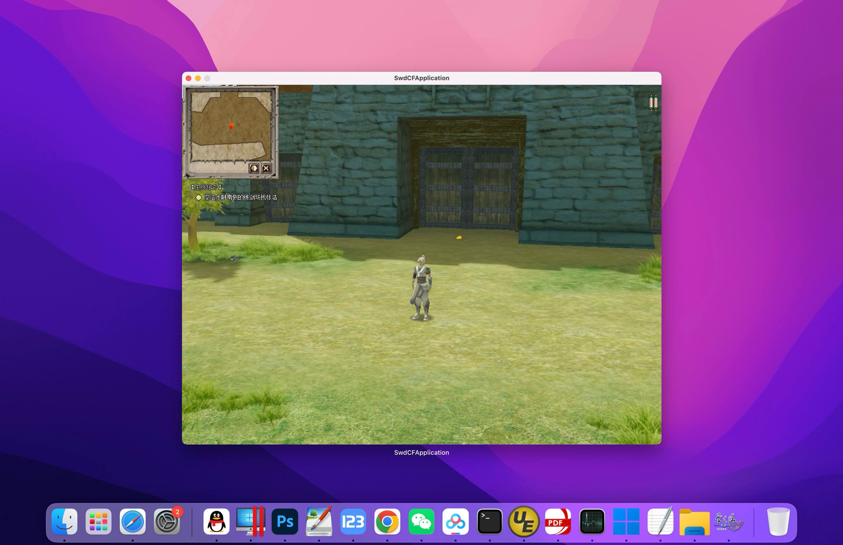Click the small grey critter in the grass
Image resolution: width=843 pixels, height=545 pixels.
tap(234, 258)
